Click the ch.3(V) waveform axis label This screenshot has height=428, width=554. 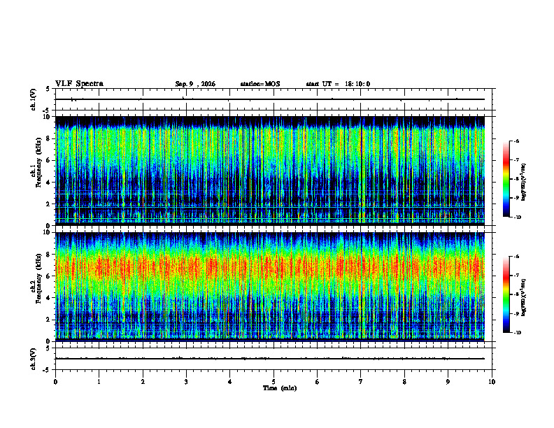pos(34,359)
